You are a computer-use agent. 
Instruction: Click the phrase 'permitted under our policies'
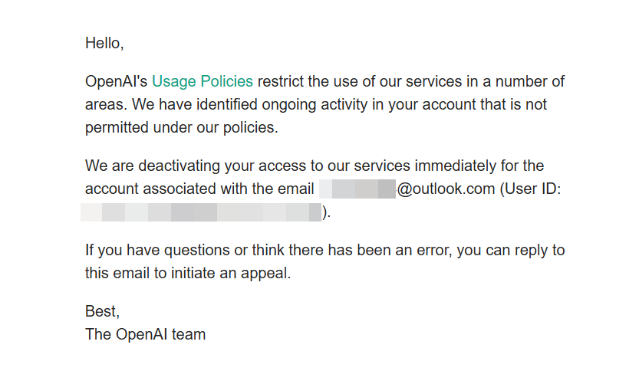click(180, 128)
